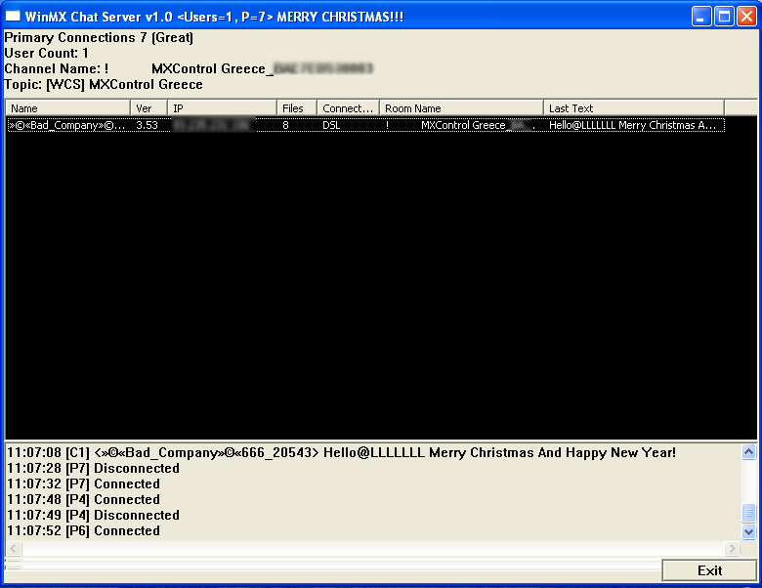Click the 11:07:49 [P4] Disconnected log line
This screenshot has height=588, width=762.
pyautogui.click(x=93, y=515)
